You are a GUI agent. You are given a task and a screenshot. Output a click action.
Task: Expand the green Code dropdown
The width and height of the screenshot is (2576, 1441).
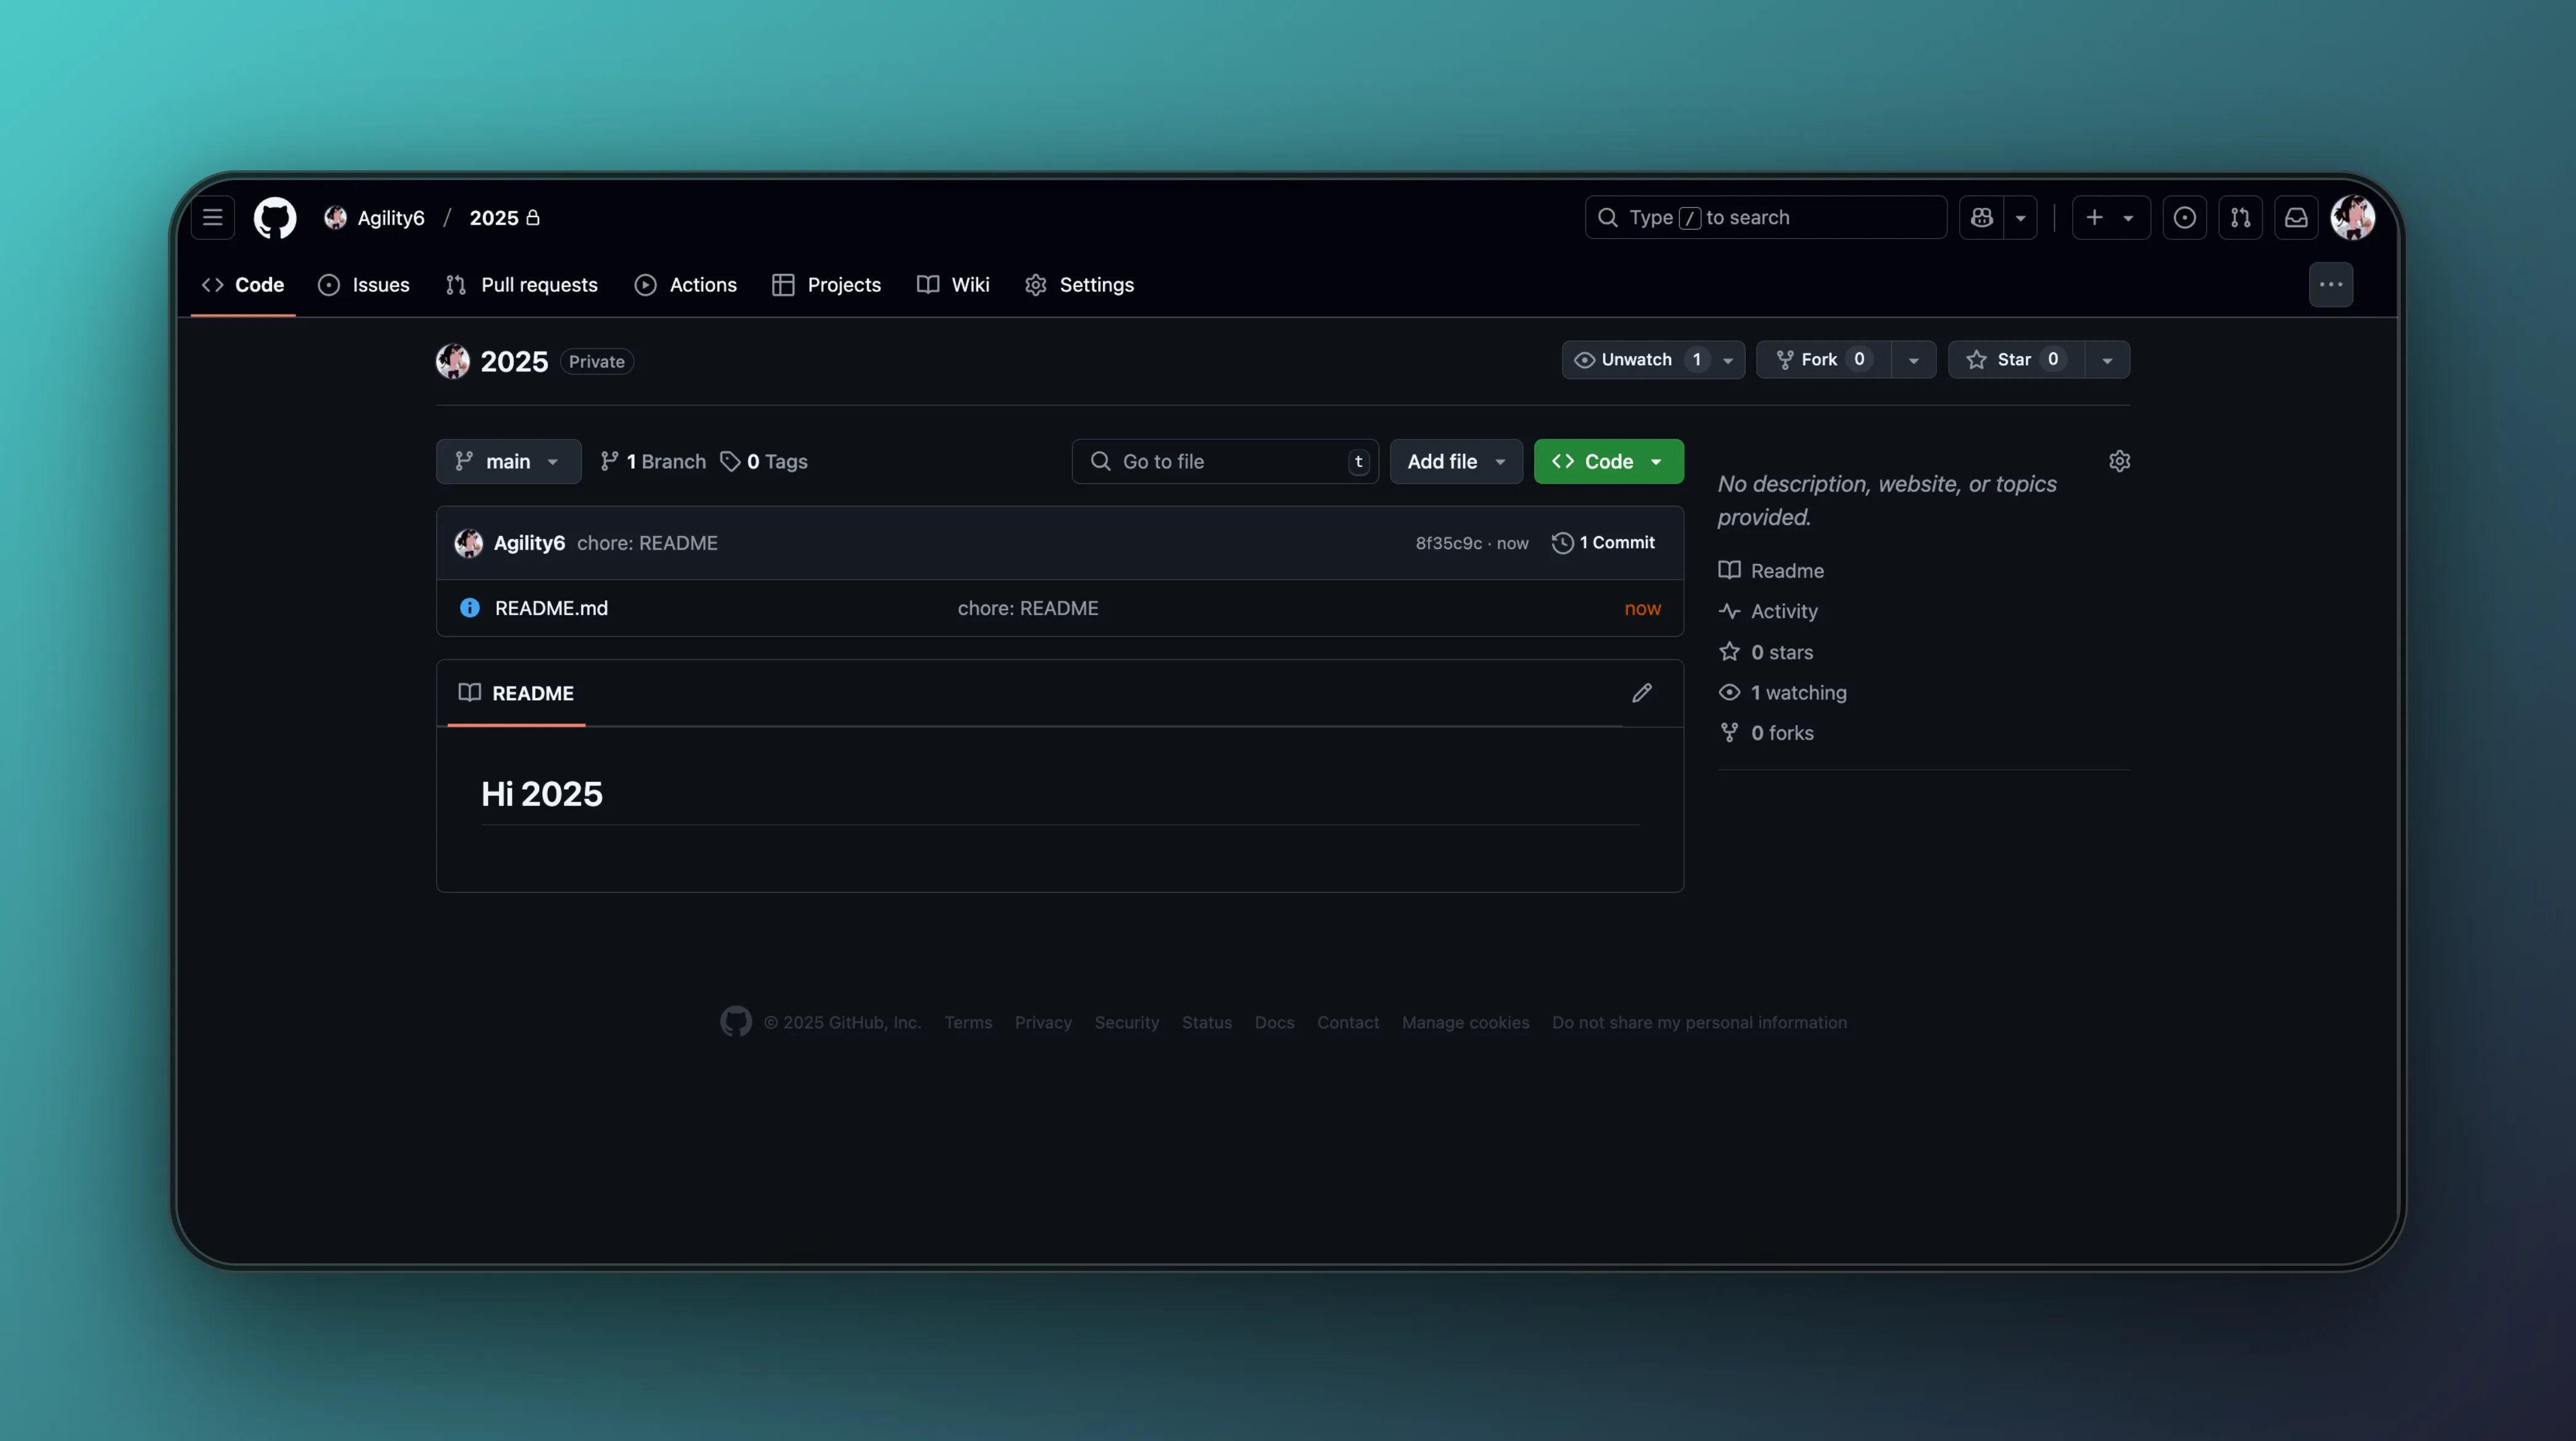1608,461
